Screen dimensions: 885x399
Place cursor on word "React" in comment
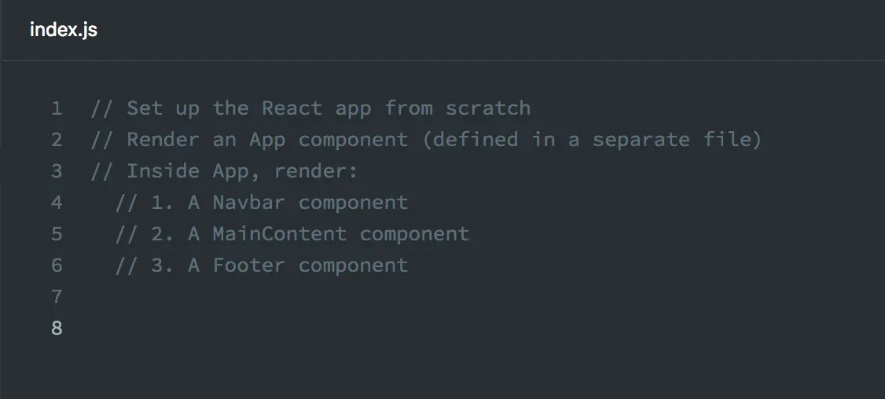click(292, 108)
